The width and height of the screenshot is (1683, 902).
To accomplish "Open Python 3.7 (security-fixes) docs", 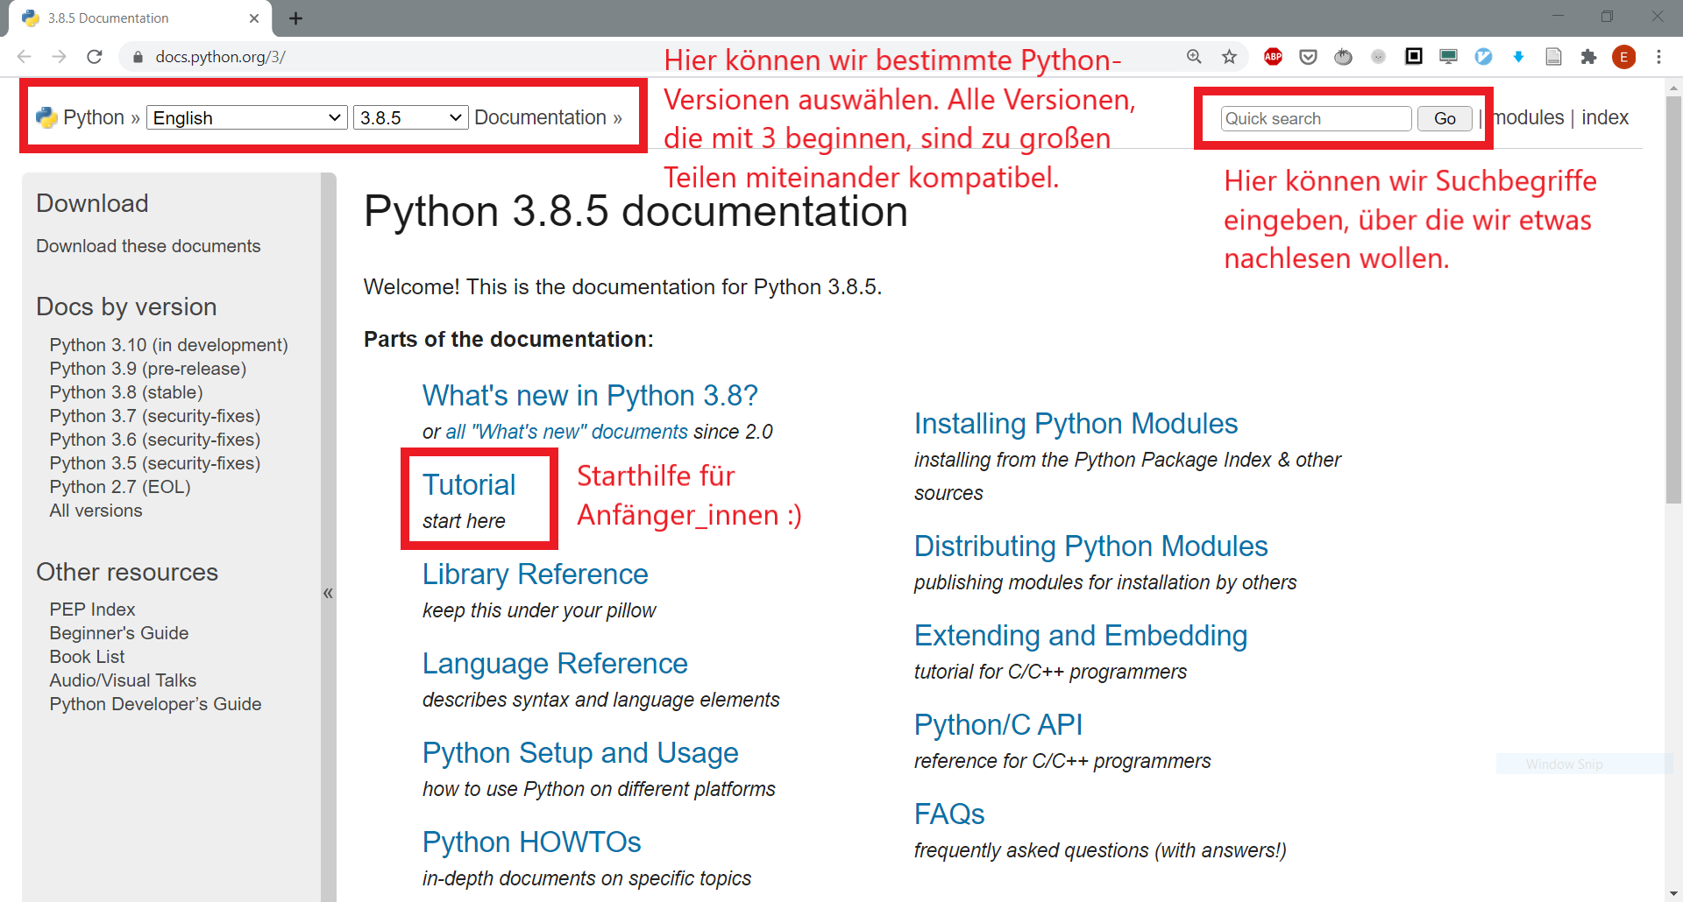I will point(154,416).
